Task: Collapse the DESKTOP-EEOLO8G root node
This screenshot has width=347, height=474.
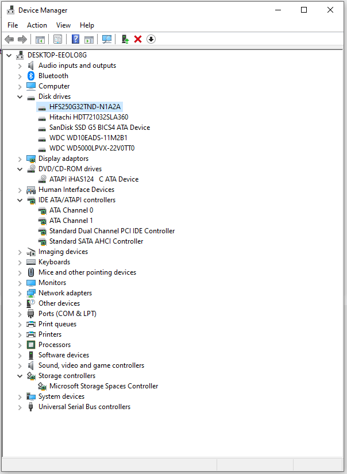Action: [9, 55]
